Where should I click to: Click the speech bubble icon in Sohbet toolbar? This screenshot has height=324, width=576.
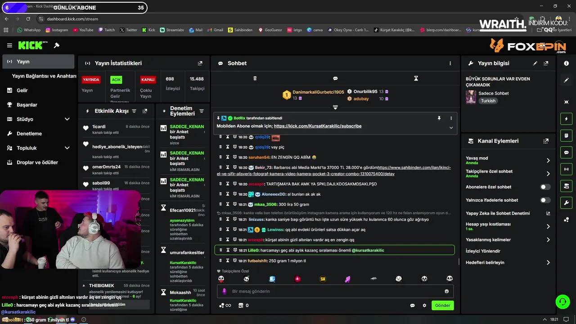[335, 78]
